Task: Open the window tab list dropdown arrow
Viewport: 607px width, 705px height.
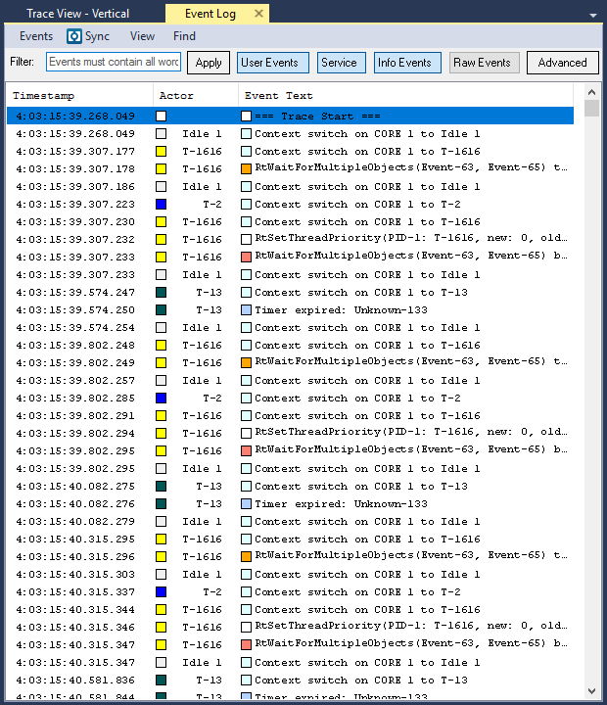Action: (x=593, y=16)
